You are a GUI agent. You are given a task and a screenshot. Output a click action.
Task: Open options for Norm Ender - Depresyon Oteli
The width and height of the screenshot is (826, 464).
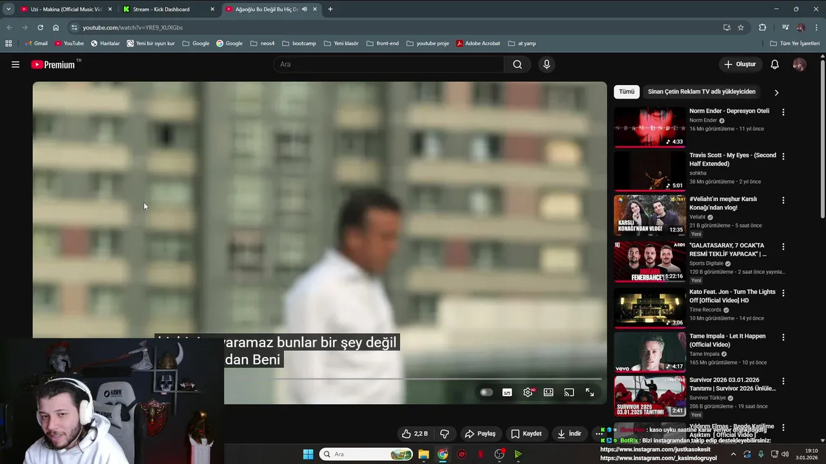783,112
